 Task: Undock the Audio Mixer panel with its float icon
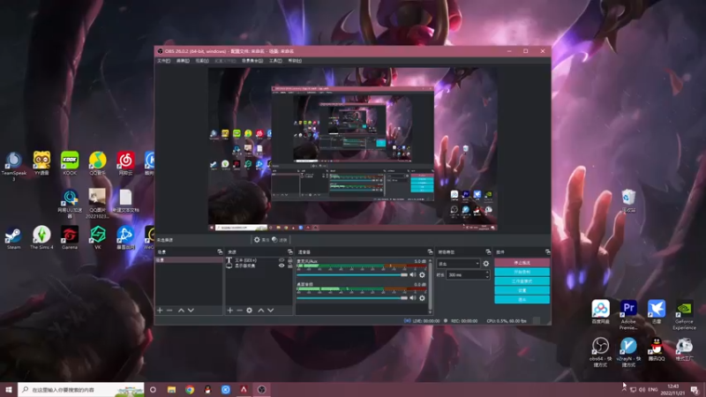click(x=430, y=252)
